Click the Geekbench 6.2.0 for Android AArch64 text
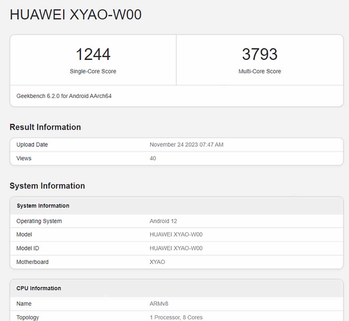349x321 pixels. point(64,96)
